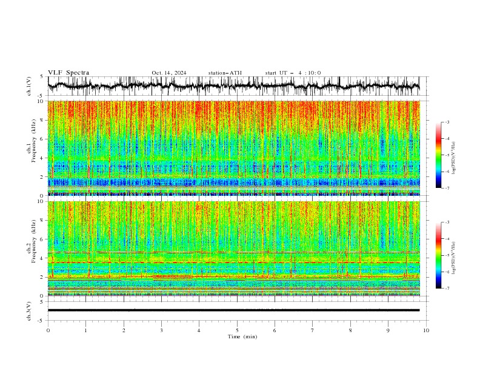Click time axis tick label "9" at bottom
Image resolution: width=480 pixels, height=371 pixels.
[x=388, y=330]
